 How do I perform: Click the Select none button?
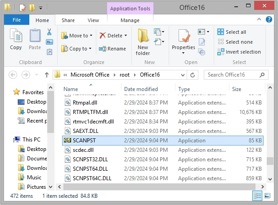235,42
